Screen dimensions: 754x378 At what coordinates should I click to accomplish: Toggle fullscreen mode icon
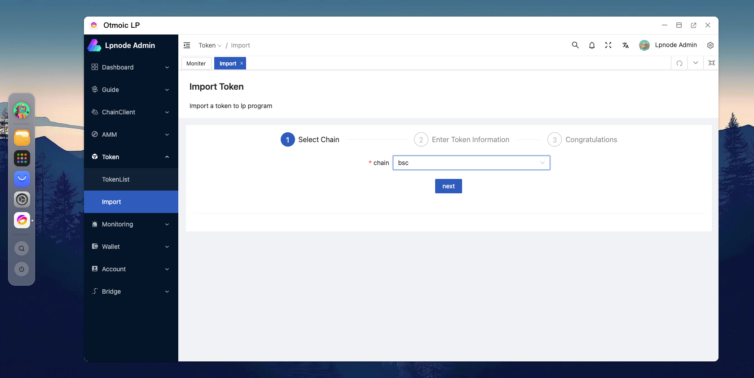point(608,45)
